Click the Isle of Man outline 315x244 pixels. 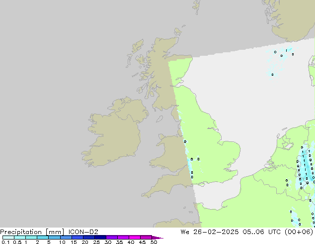pyautogui.click(x=159, y=119)
